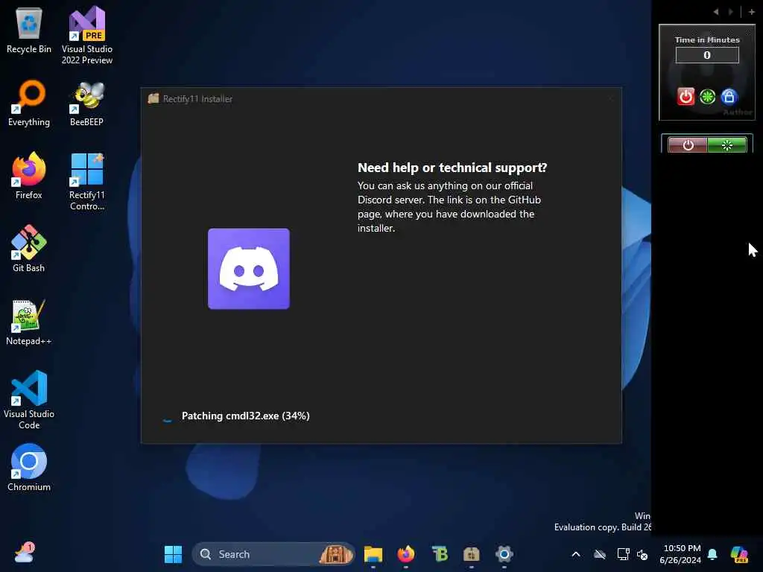
Task: Click the muted volume tray icon
Action: point(642,554)
